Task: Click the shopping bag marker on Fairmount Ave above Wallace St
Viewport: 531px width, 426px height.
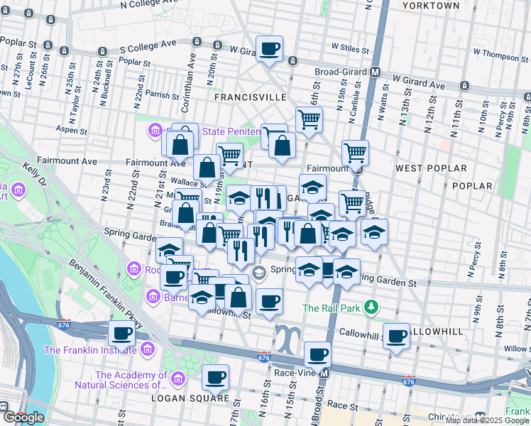Action: (x=207, y=168)
